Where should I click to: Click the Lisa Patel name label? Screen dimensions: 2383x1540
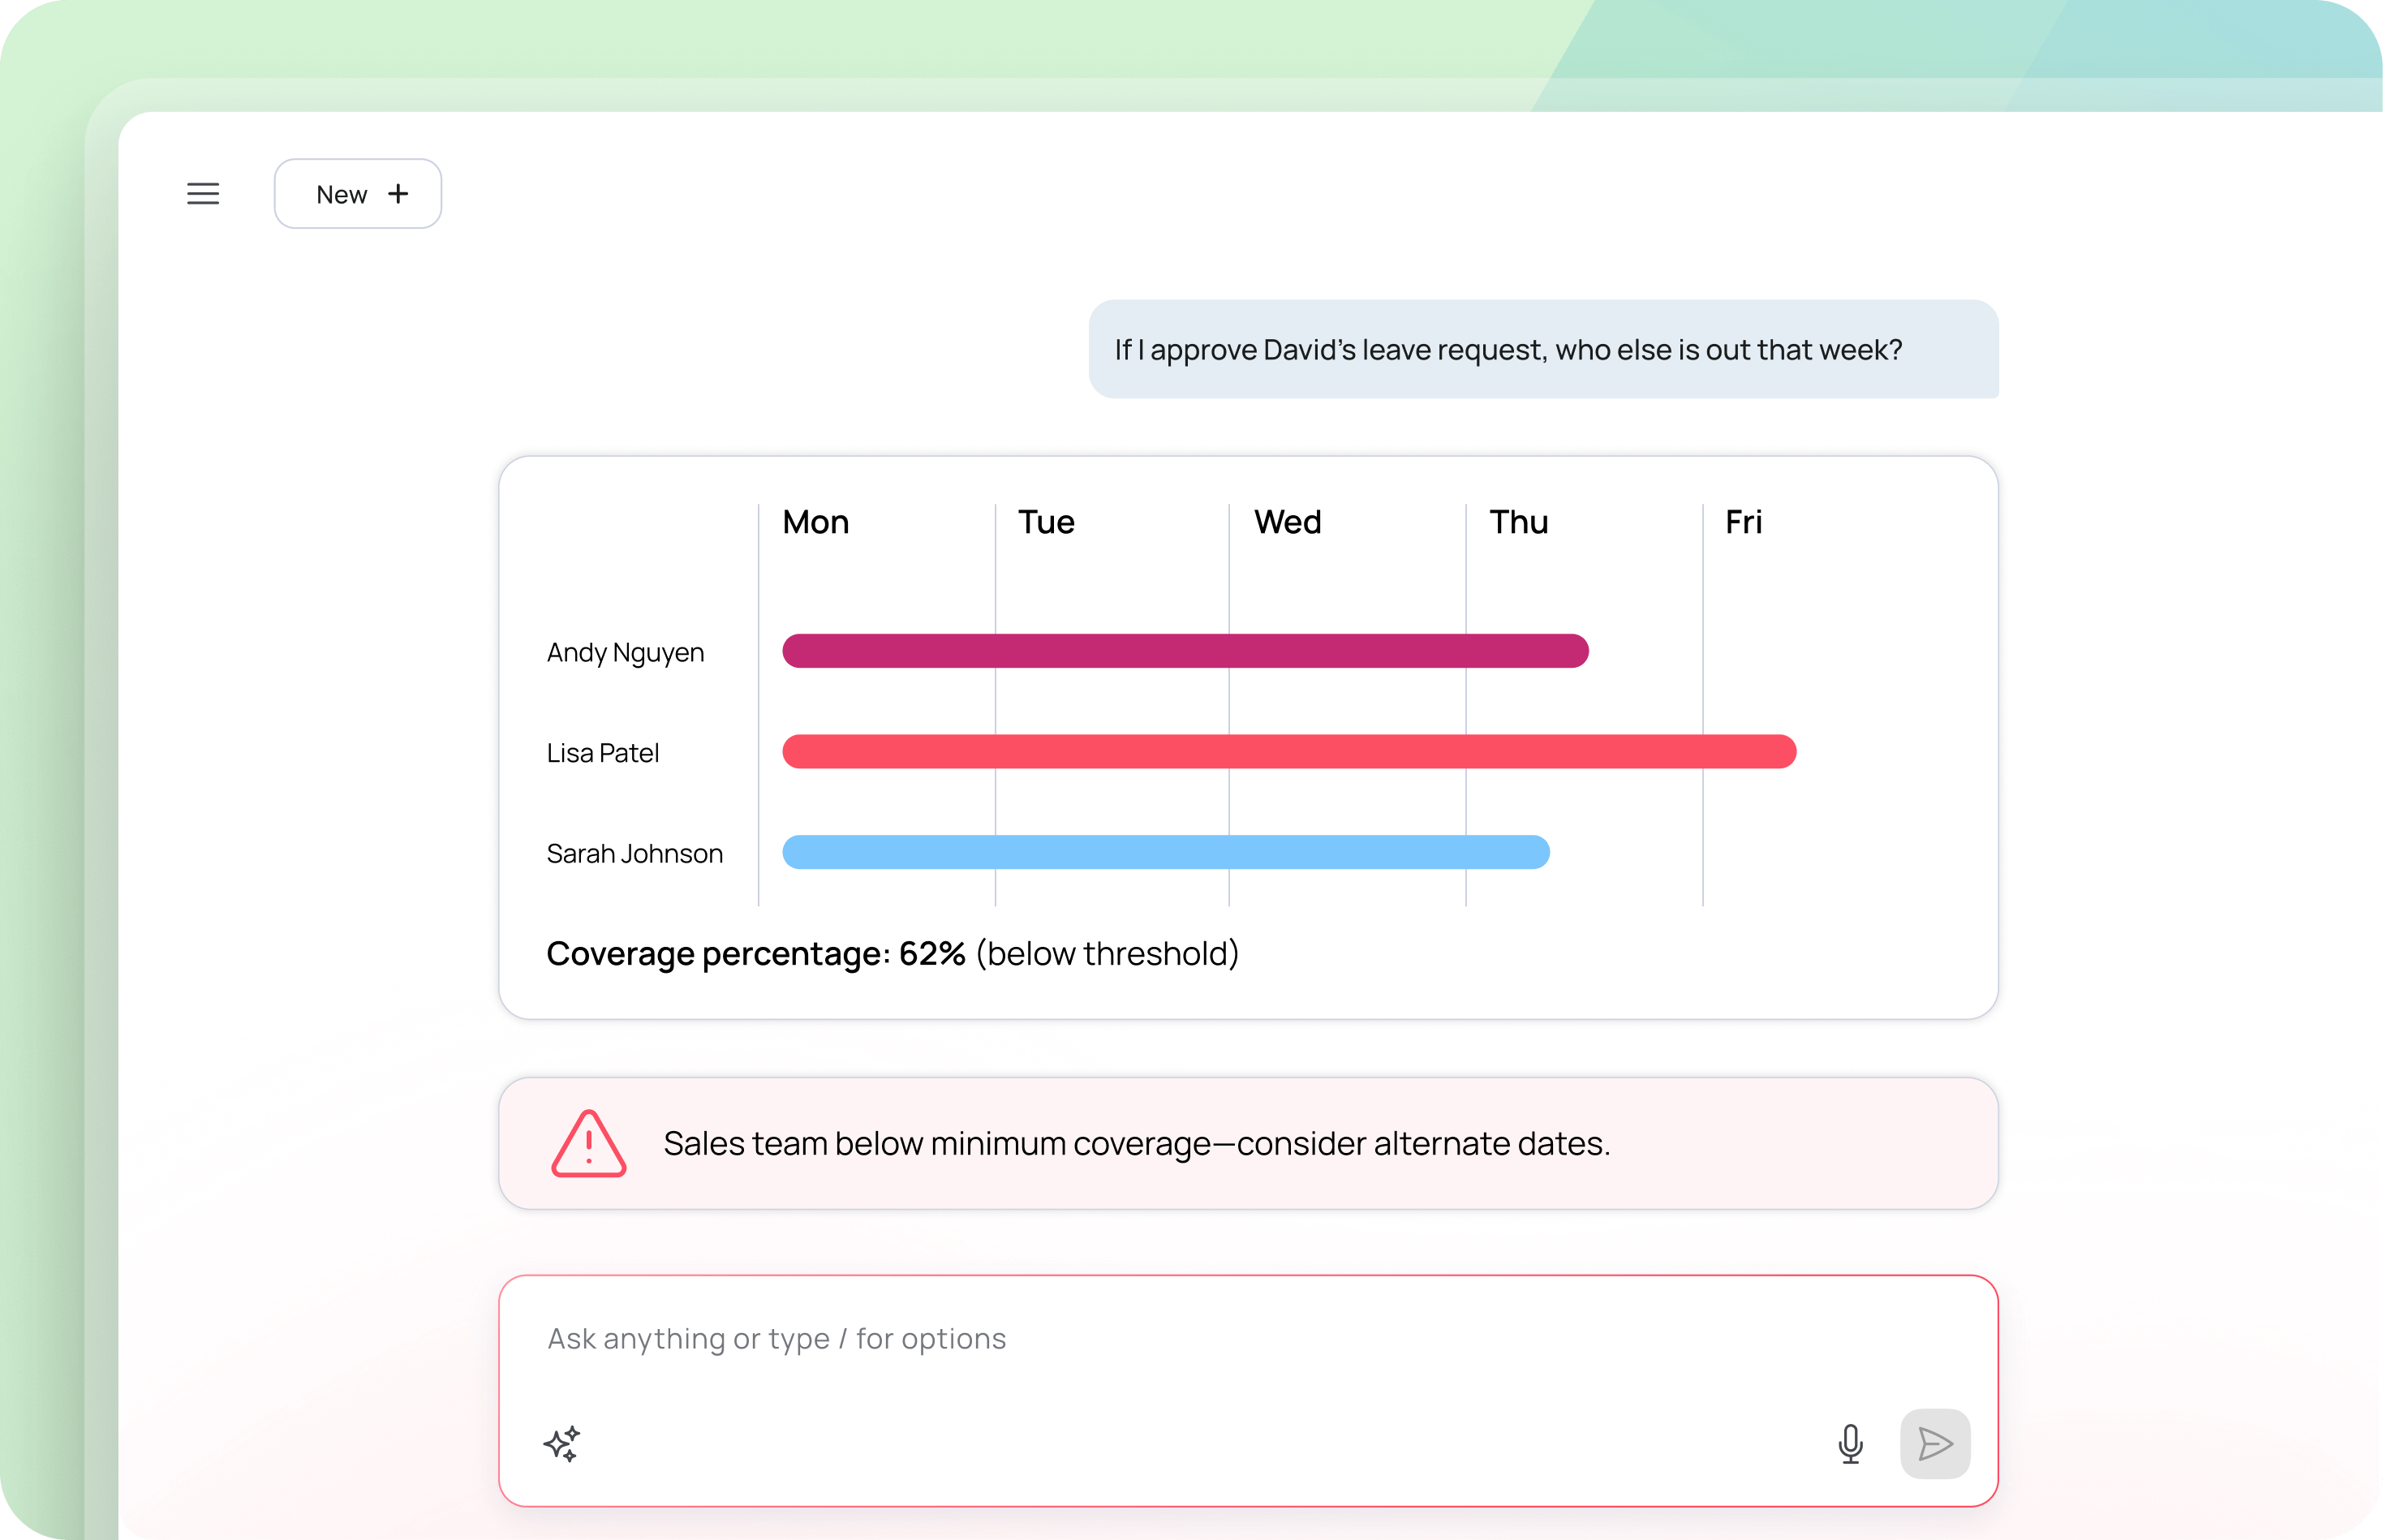coord(603,753)
